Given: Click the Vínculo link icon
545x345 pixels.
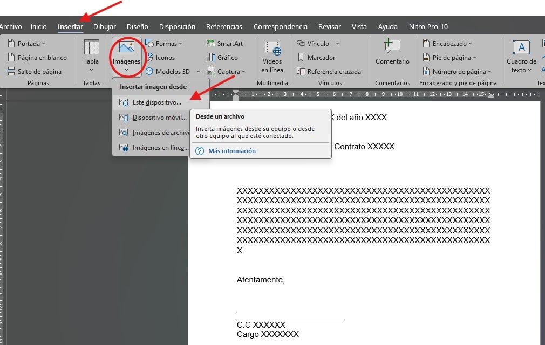Looking at the screenshot, I should point(301,43).
